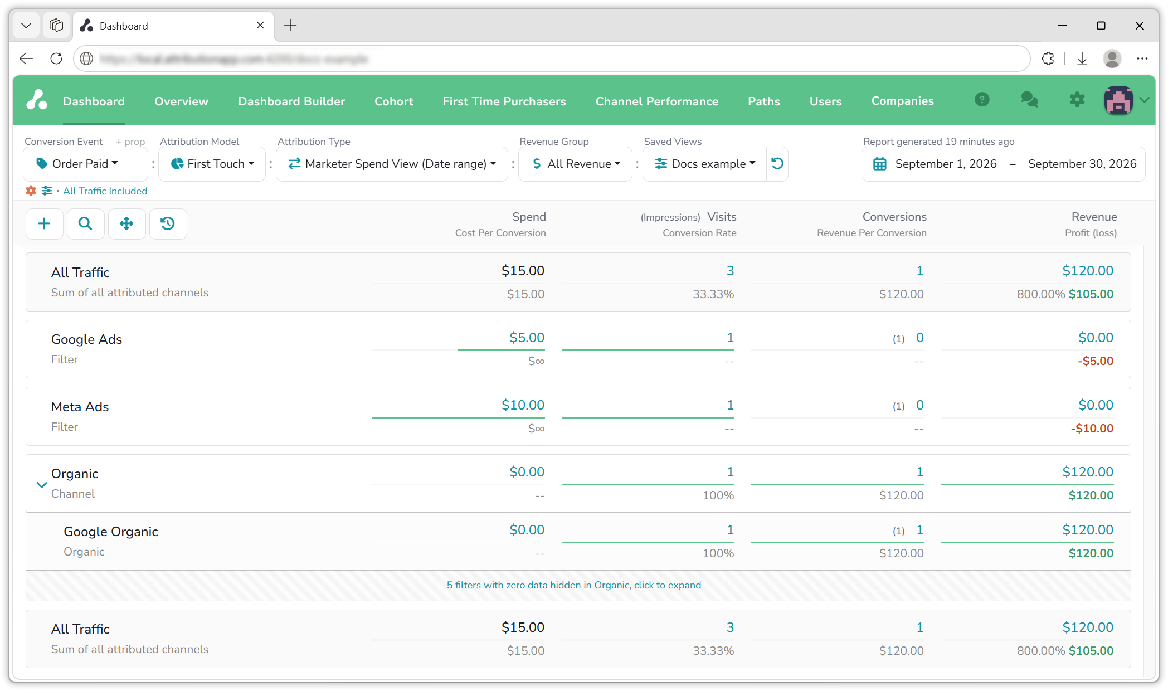1168x691 pixels.
Task: Expand the account menu chevron beside the avatar
Action: click(1144, 100)
